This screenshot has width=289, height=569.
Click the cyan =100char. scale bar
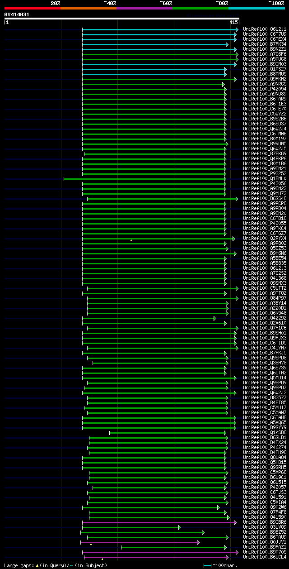208,565
